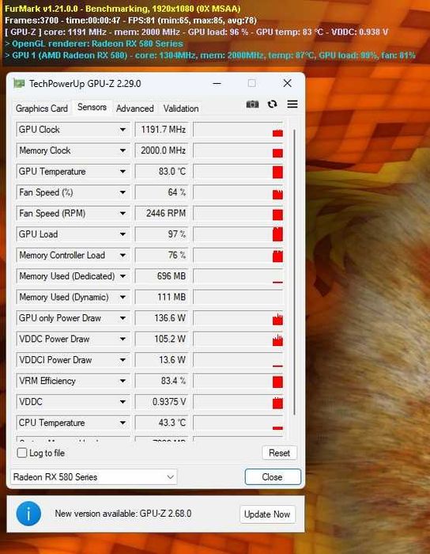This screenshot has width=430, height=554.
Task: Click the 76 % memory controller value
Action: [162, 255]
